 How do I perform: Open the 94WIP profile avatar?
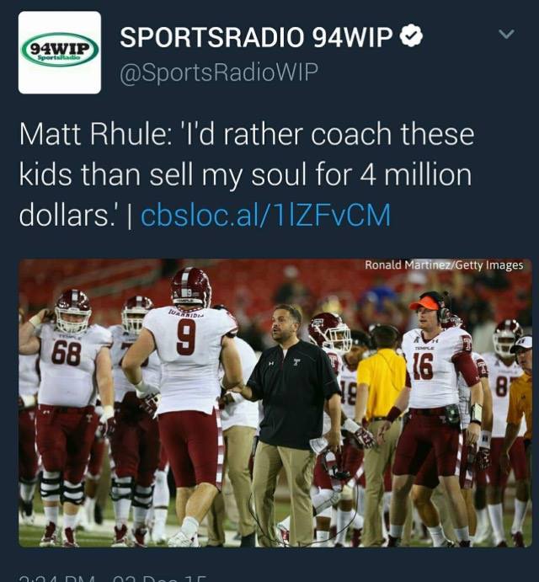[x=60, y=52]
